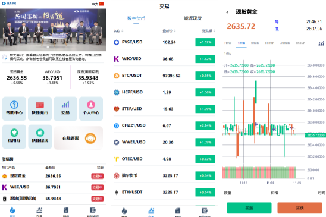Open 在线客服 online customer service

coord(79,138)
